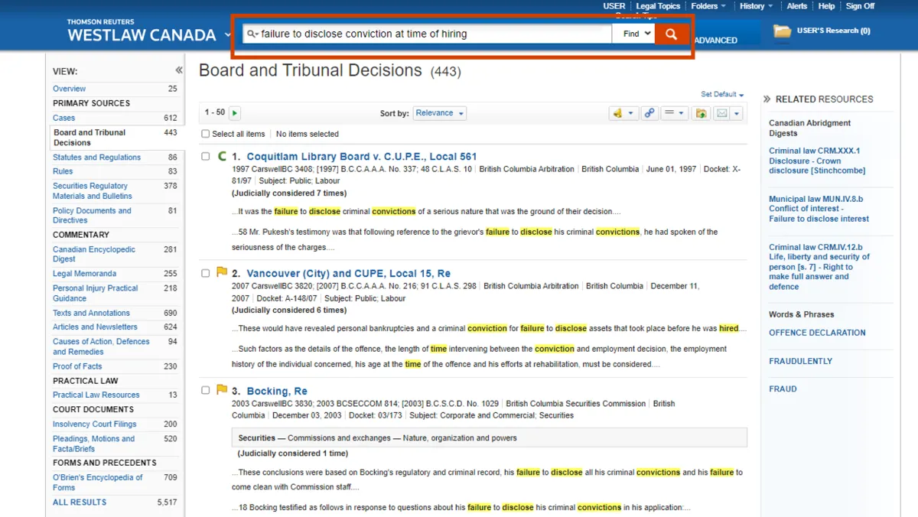
Task: Click the OFFENCE DECLARATION phrase link
Action: [817, 333]
